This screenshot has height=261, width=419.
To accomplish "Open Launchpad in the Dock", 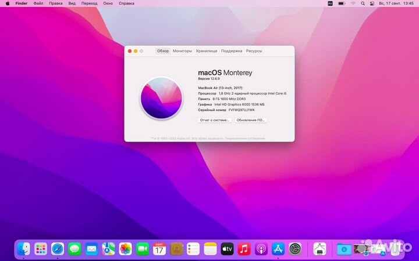I will pos(41,249).
